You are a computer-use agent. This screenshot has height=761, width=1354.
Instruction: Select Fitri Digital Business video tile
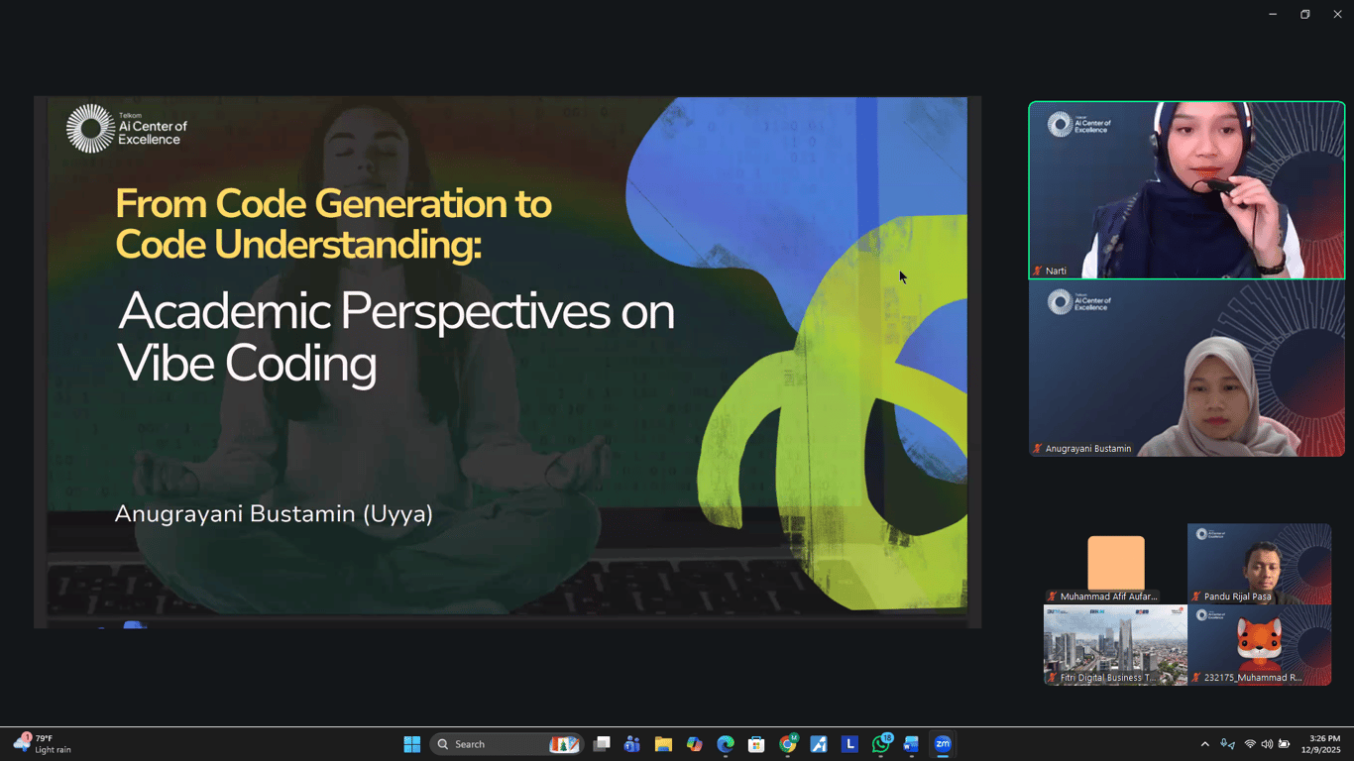[x=1115, y=645]
